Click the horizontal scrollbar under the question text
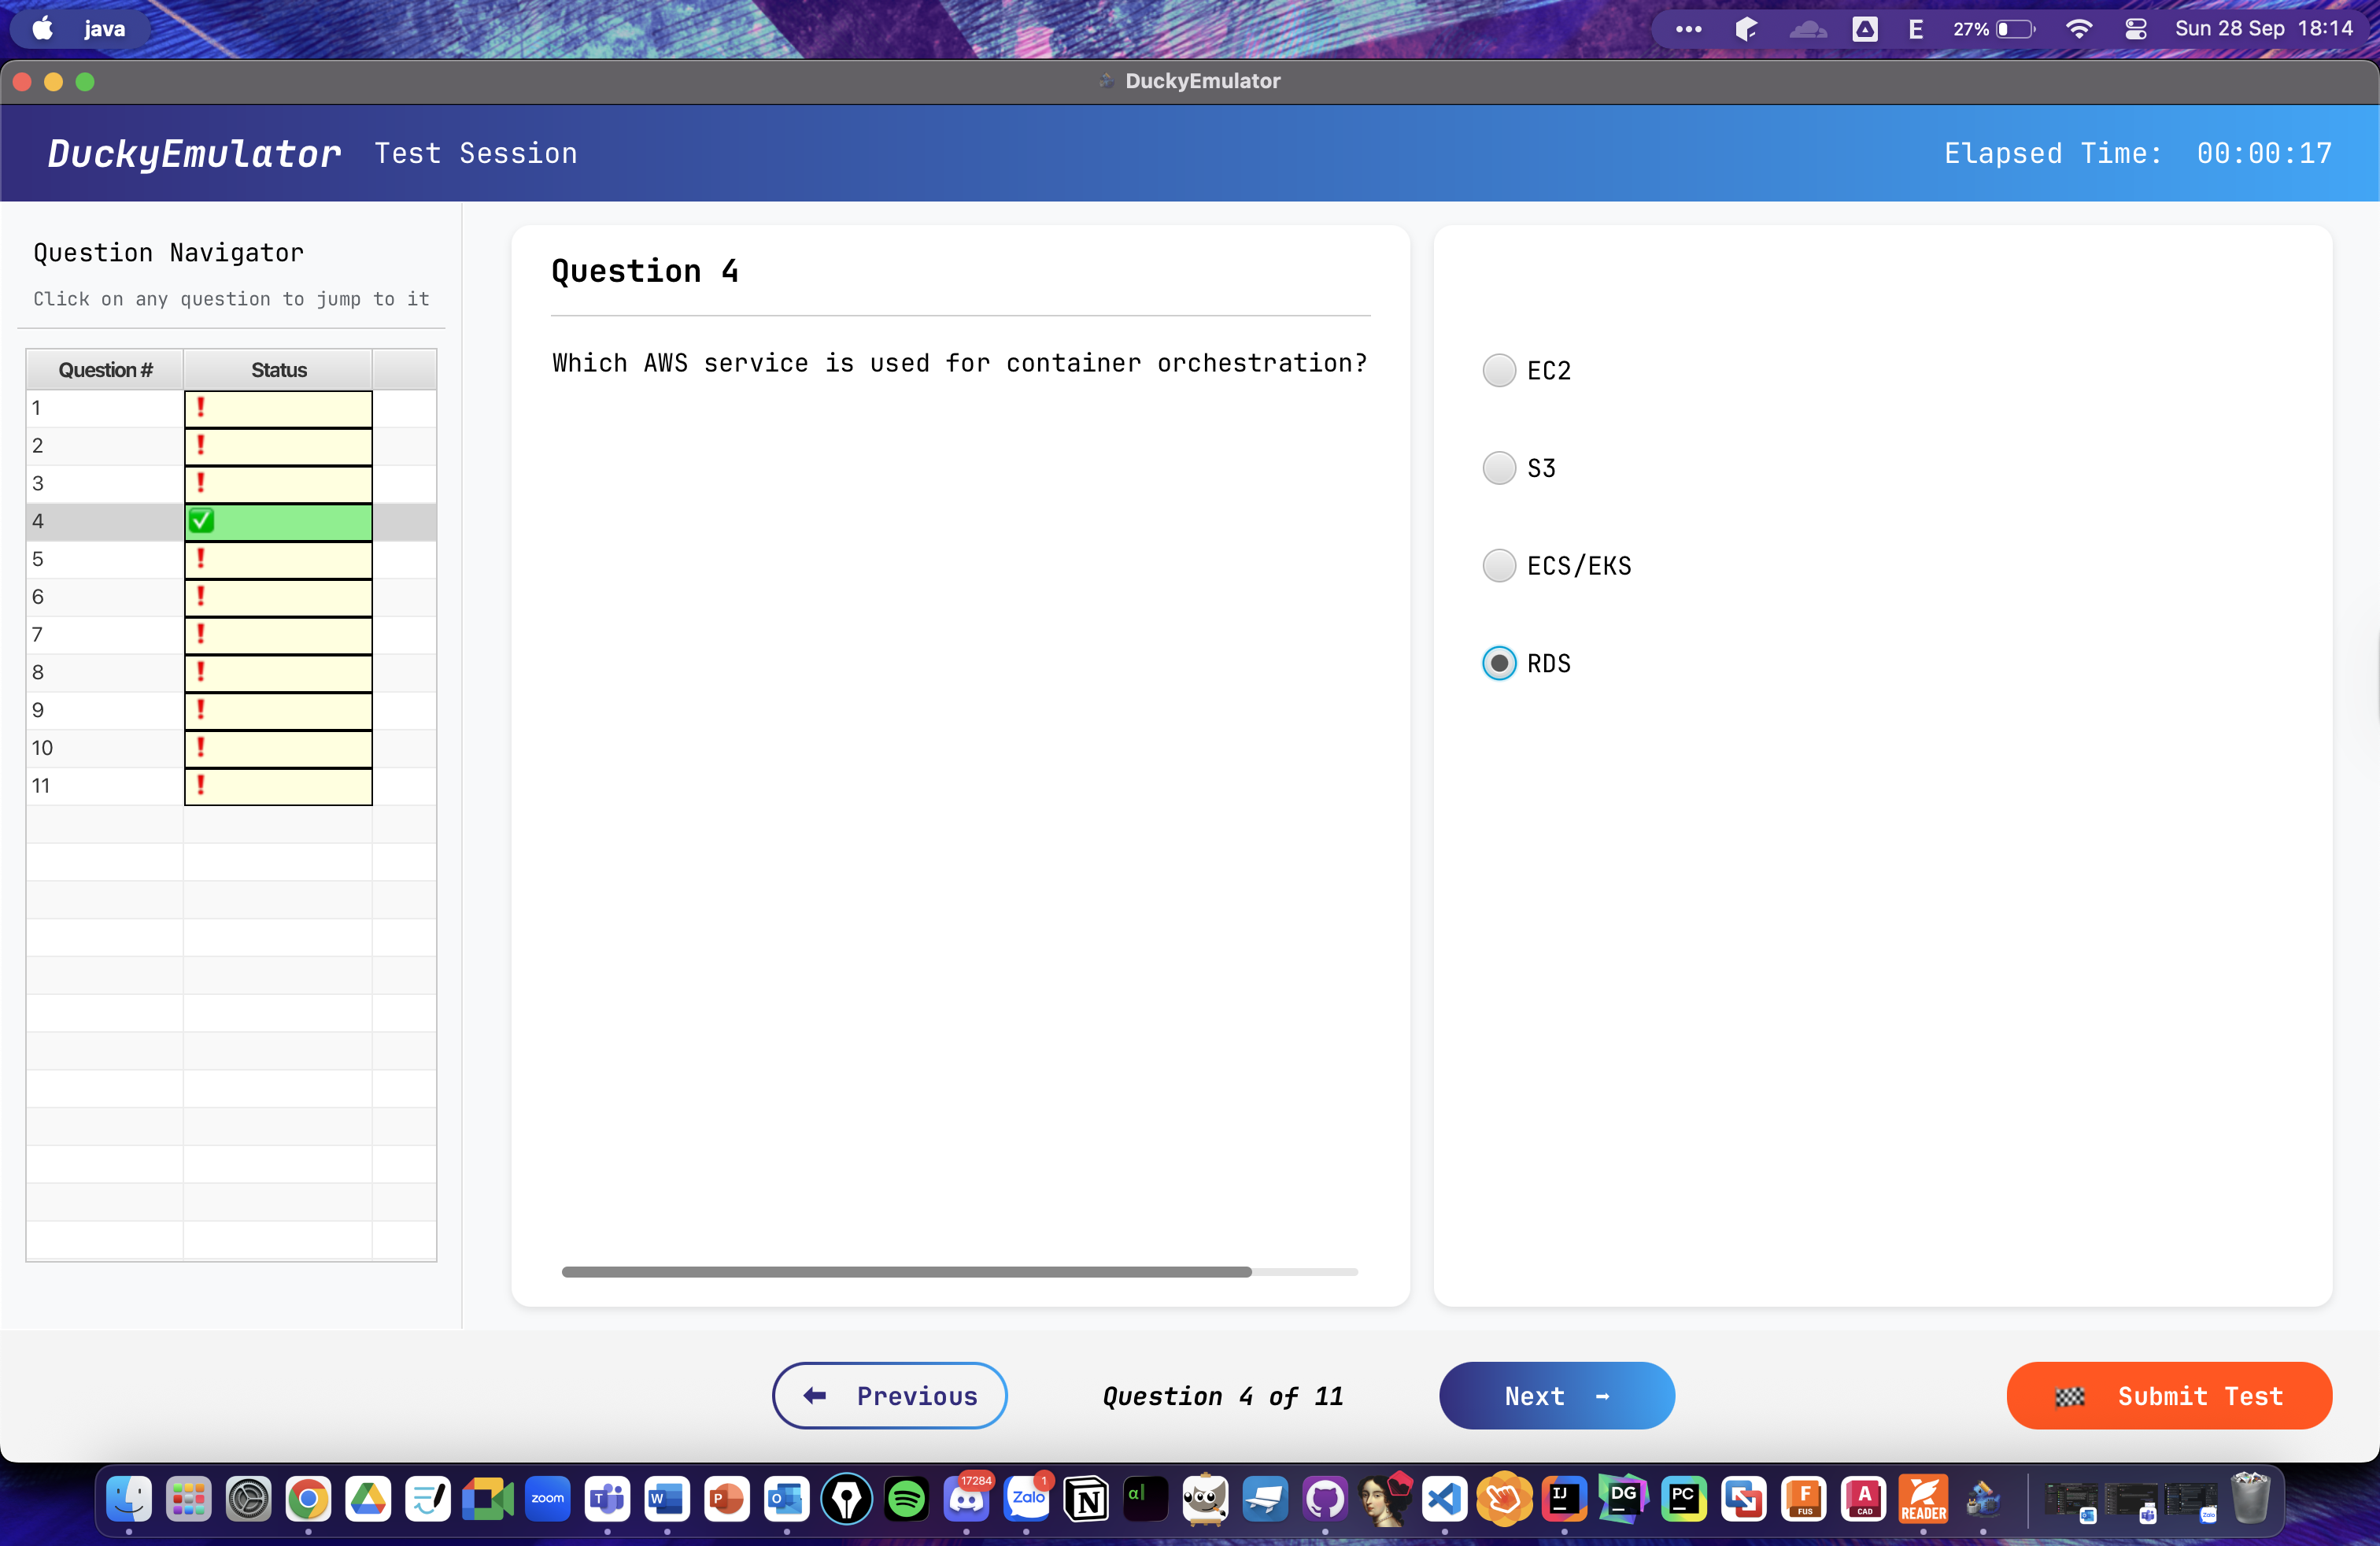The image size is (2380, 1546). coord(906,1272)
